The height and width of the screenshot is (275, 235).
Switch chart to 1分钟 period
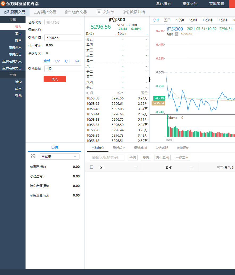click(180, 20)
